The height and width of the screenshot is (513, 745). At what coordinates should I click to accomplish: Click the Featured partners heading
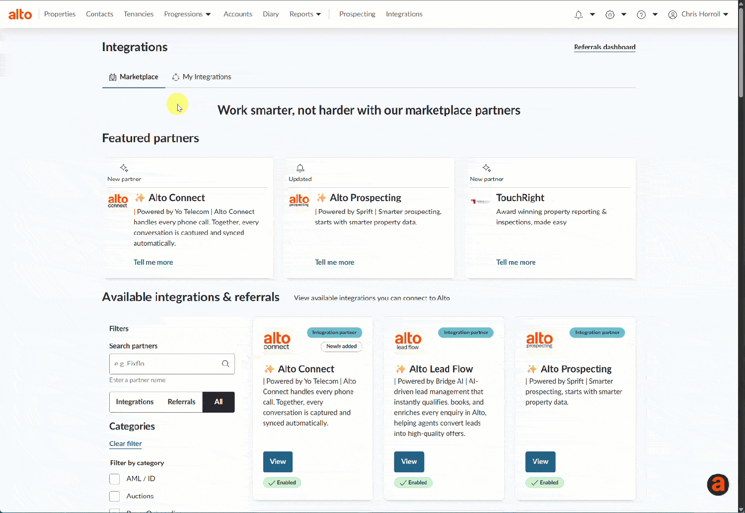(150, 138)
